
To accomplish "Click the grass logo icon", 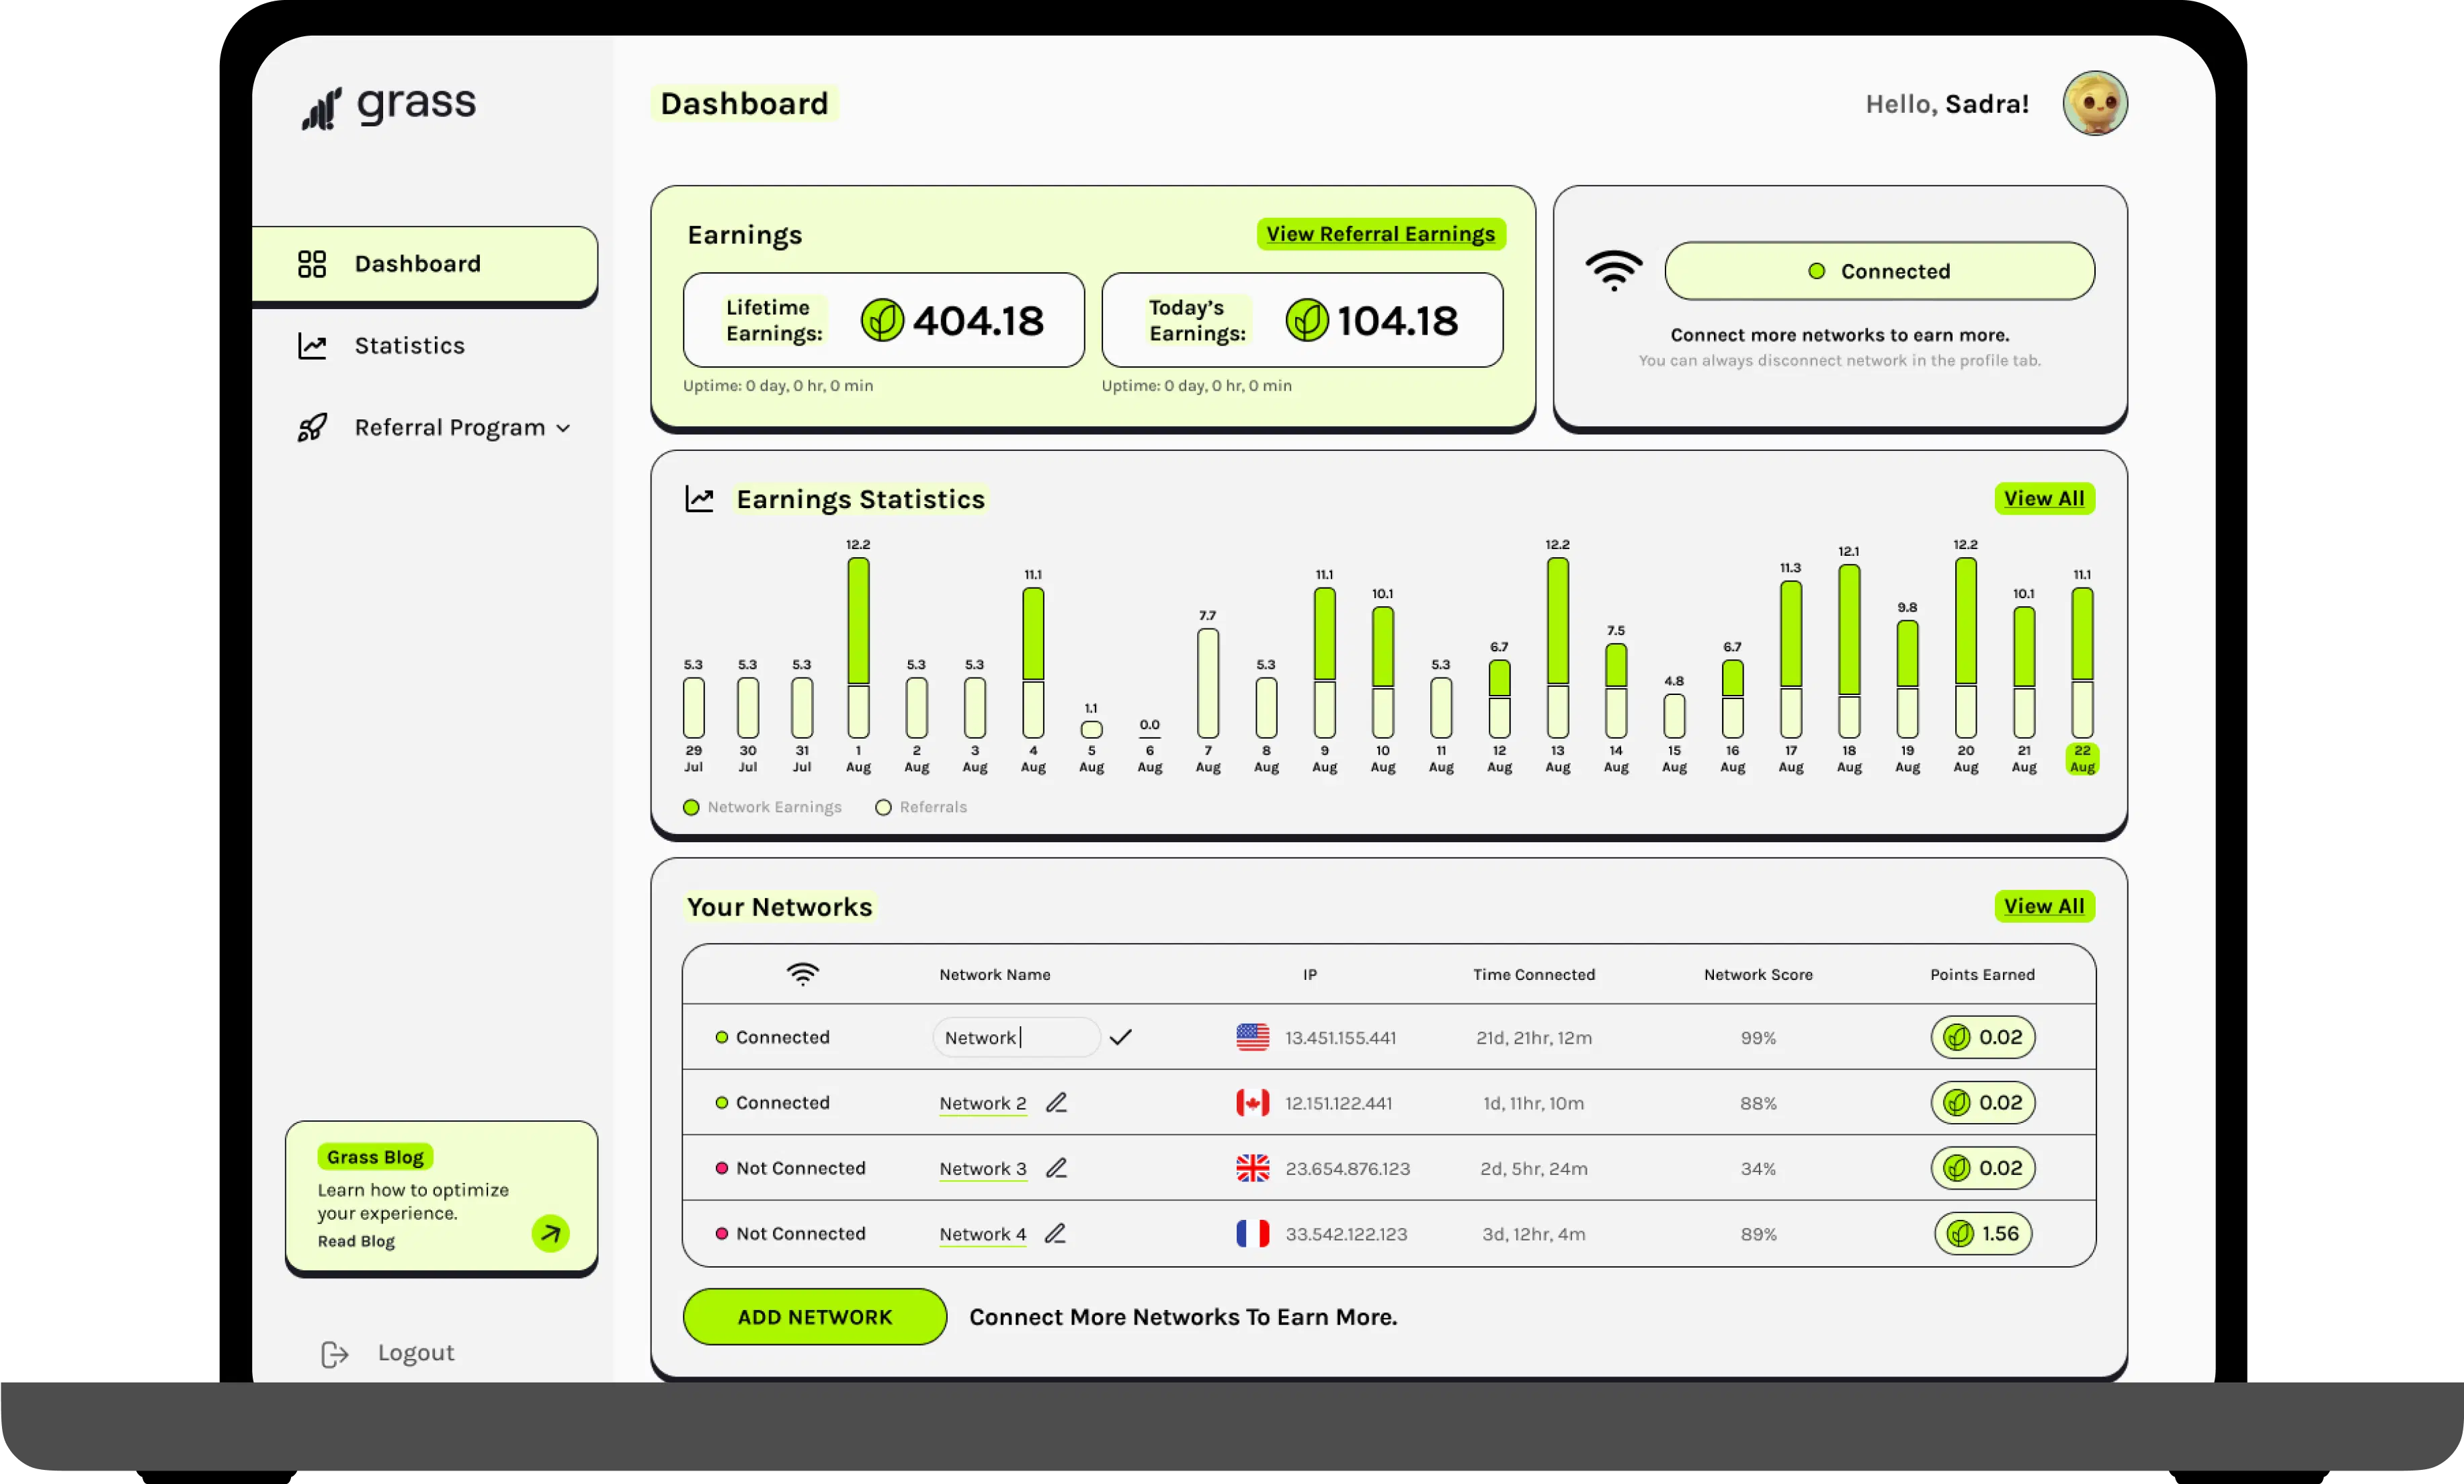I will (322, 108).
